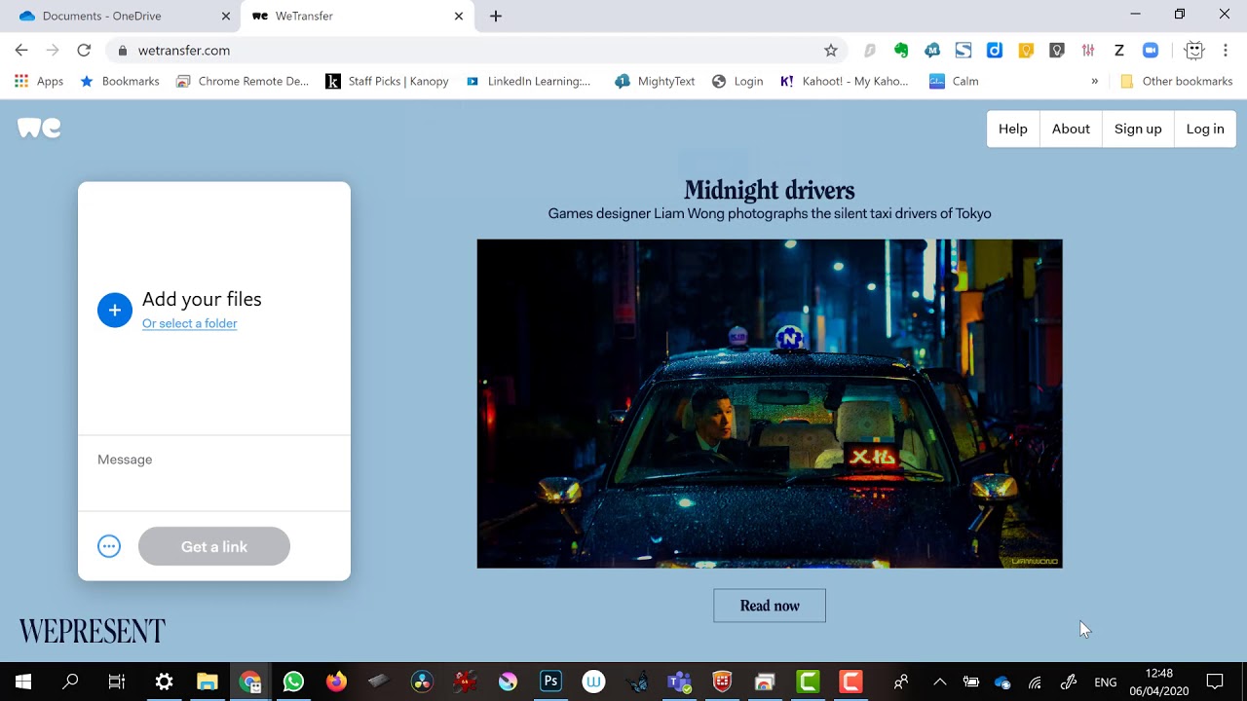
Task: Open WhatsApp from the taskbar
Action: [293, 682]
